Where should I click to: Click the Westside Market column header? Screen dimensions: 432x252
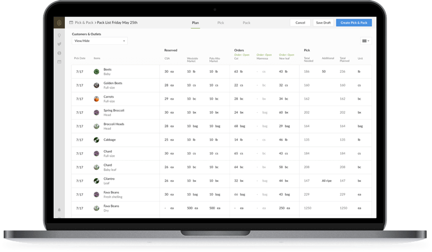pyautogui.click(x=192, y=60)
